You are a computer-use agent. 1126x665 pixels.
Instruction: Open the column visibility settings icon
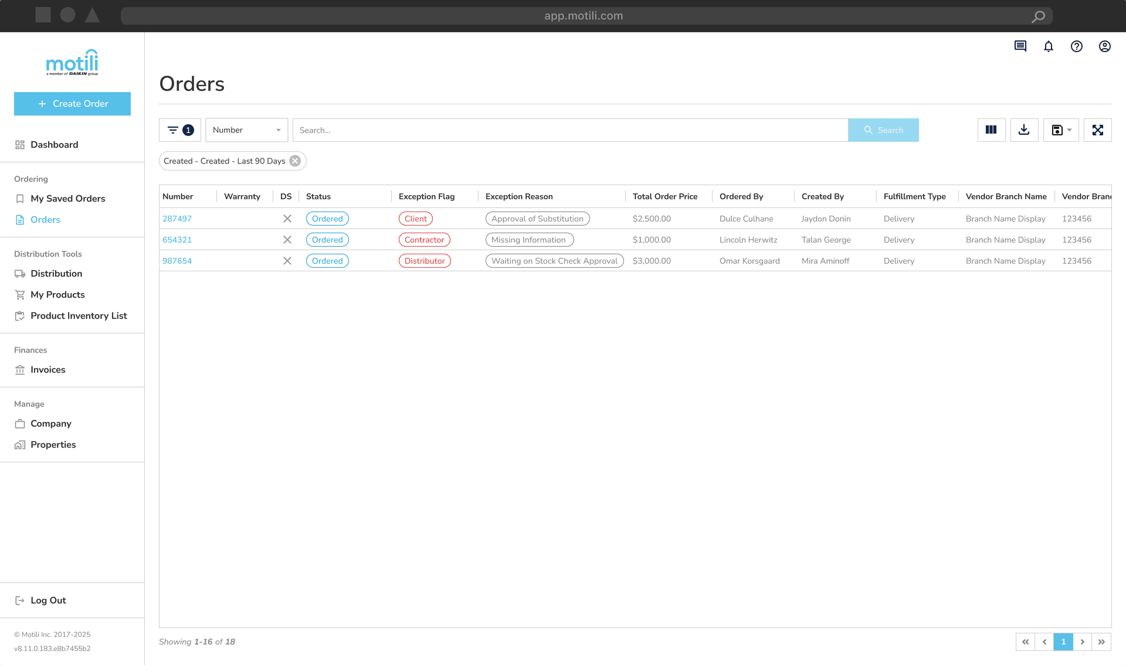tap(992, 129)
